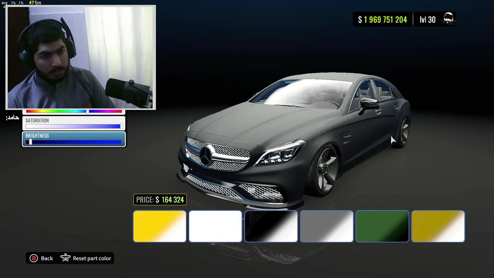Choose the white paint swatch

(215, 226)
